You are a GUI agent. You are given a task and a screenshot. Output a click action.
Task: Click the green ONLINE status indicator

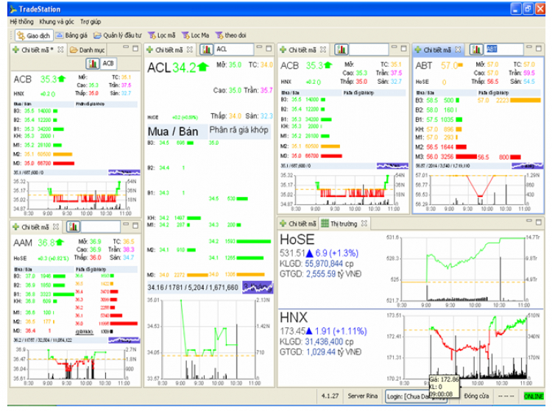point(534,396)
